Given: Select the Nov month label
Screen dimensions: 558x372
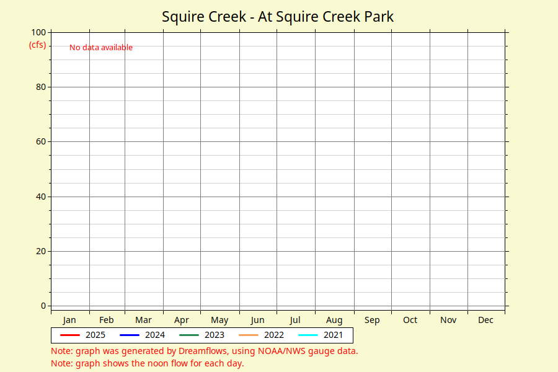Looking at the screenshot, I should (x=448, y=320).
